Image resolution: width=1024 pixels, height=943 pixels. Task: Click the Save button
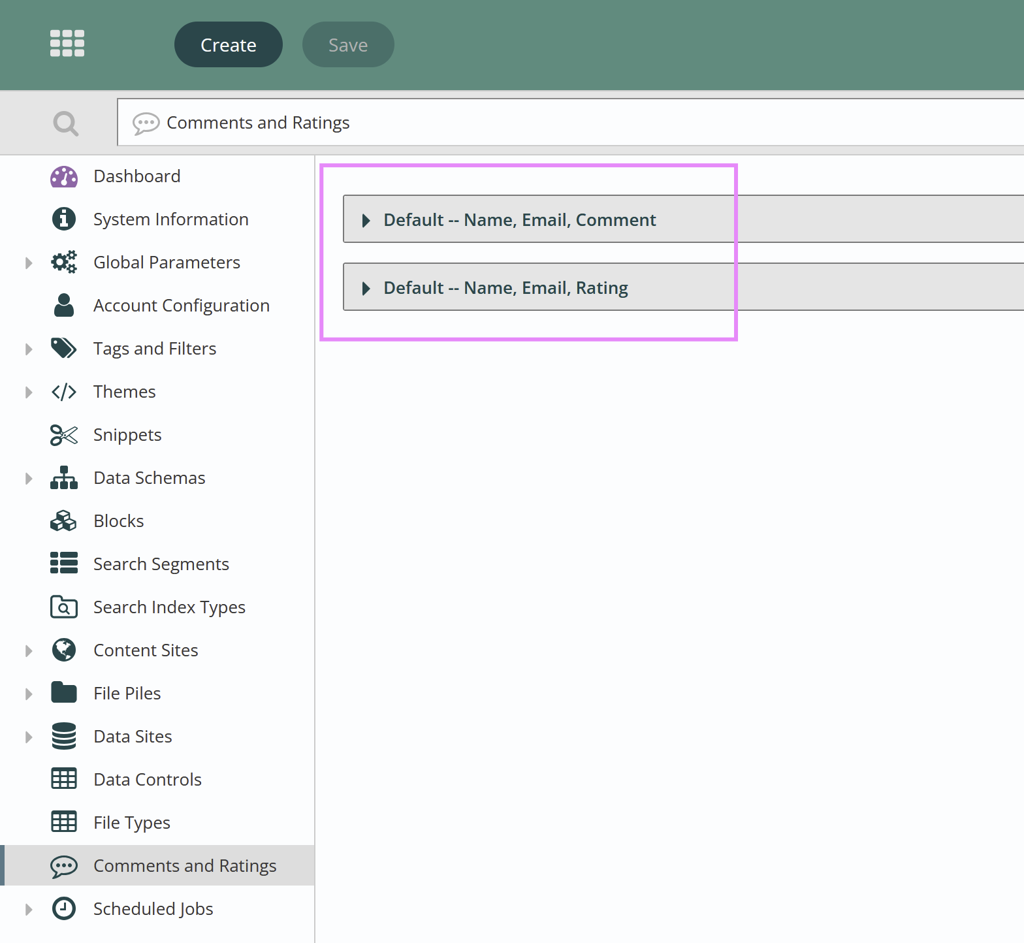point(348,44)
